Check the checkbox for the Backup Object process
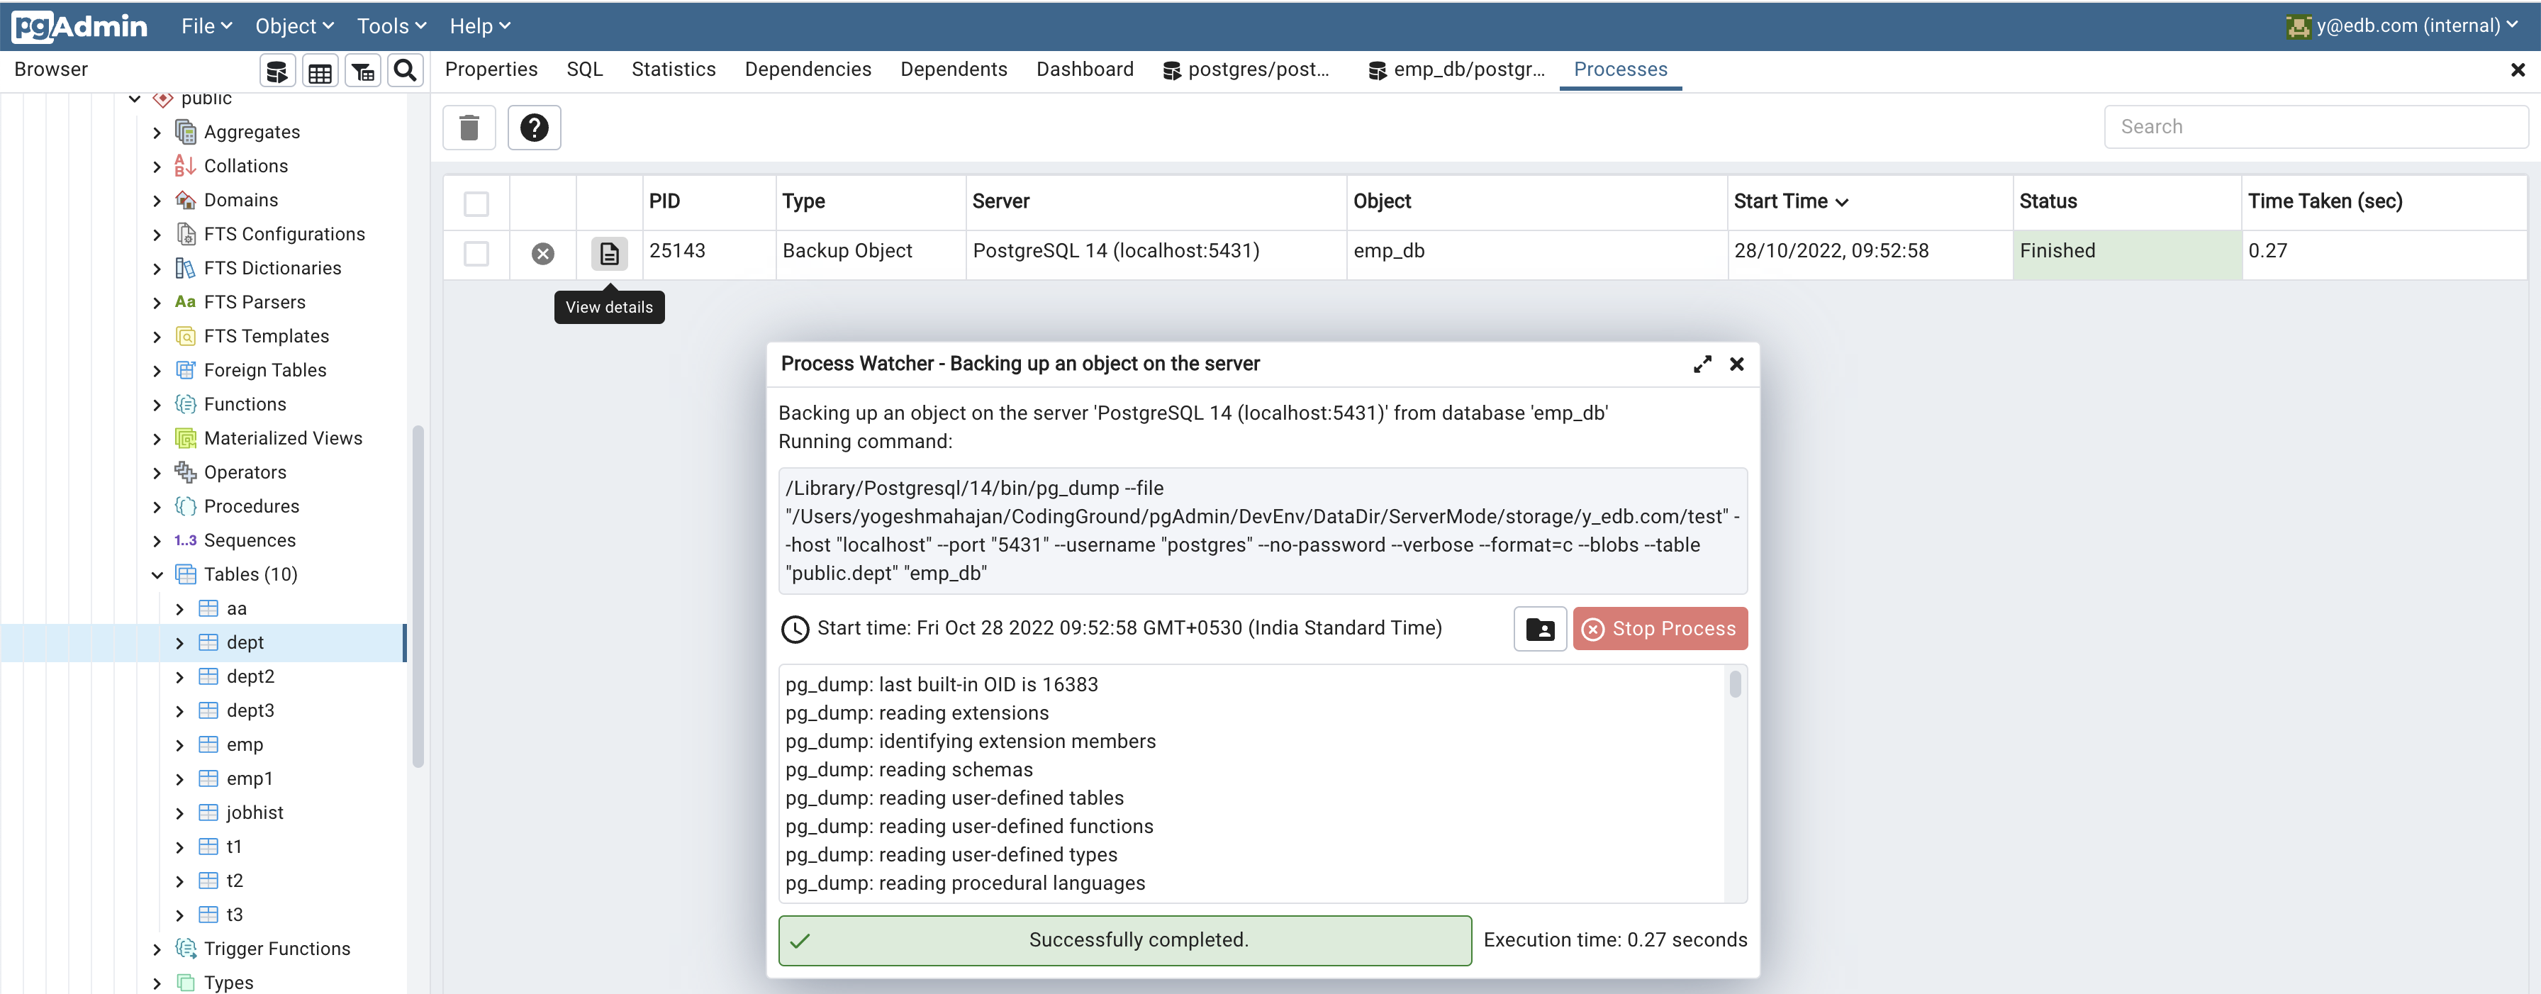 coord(476,253)
